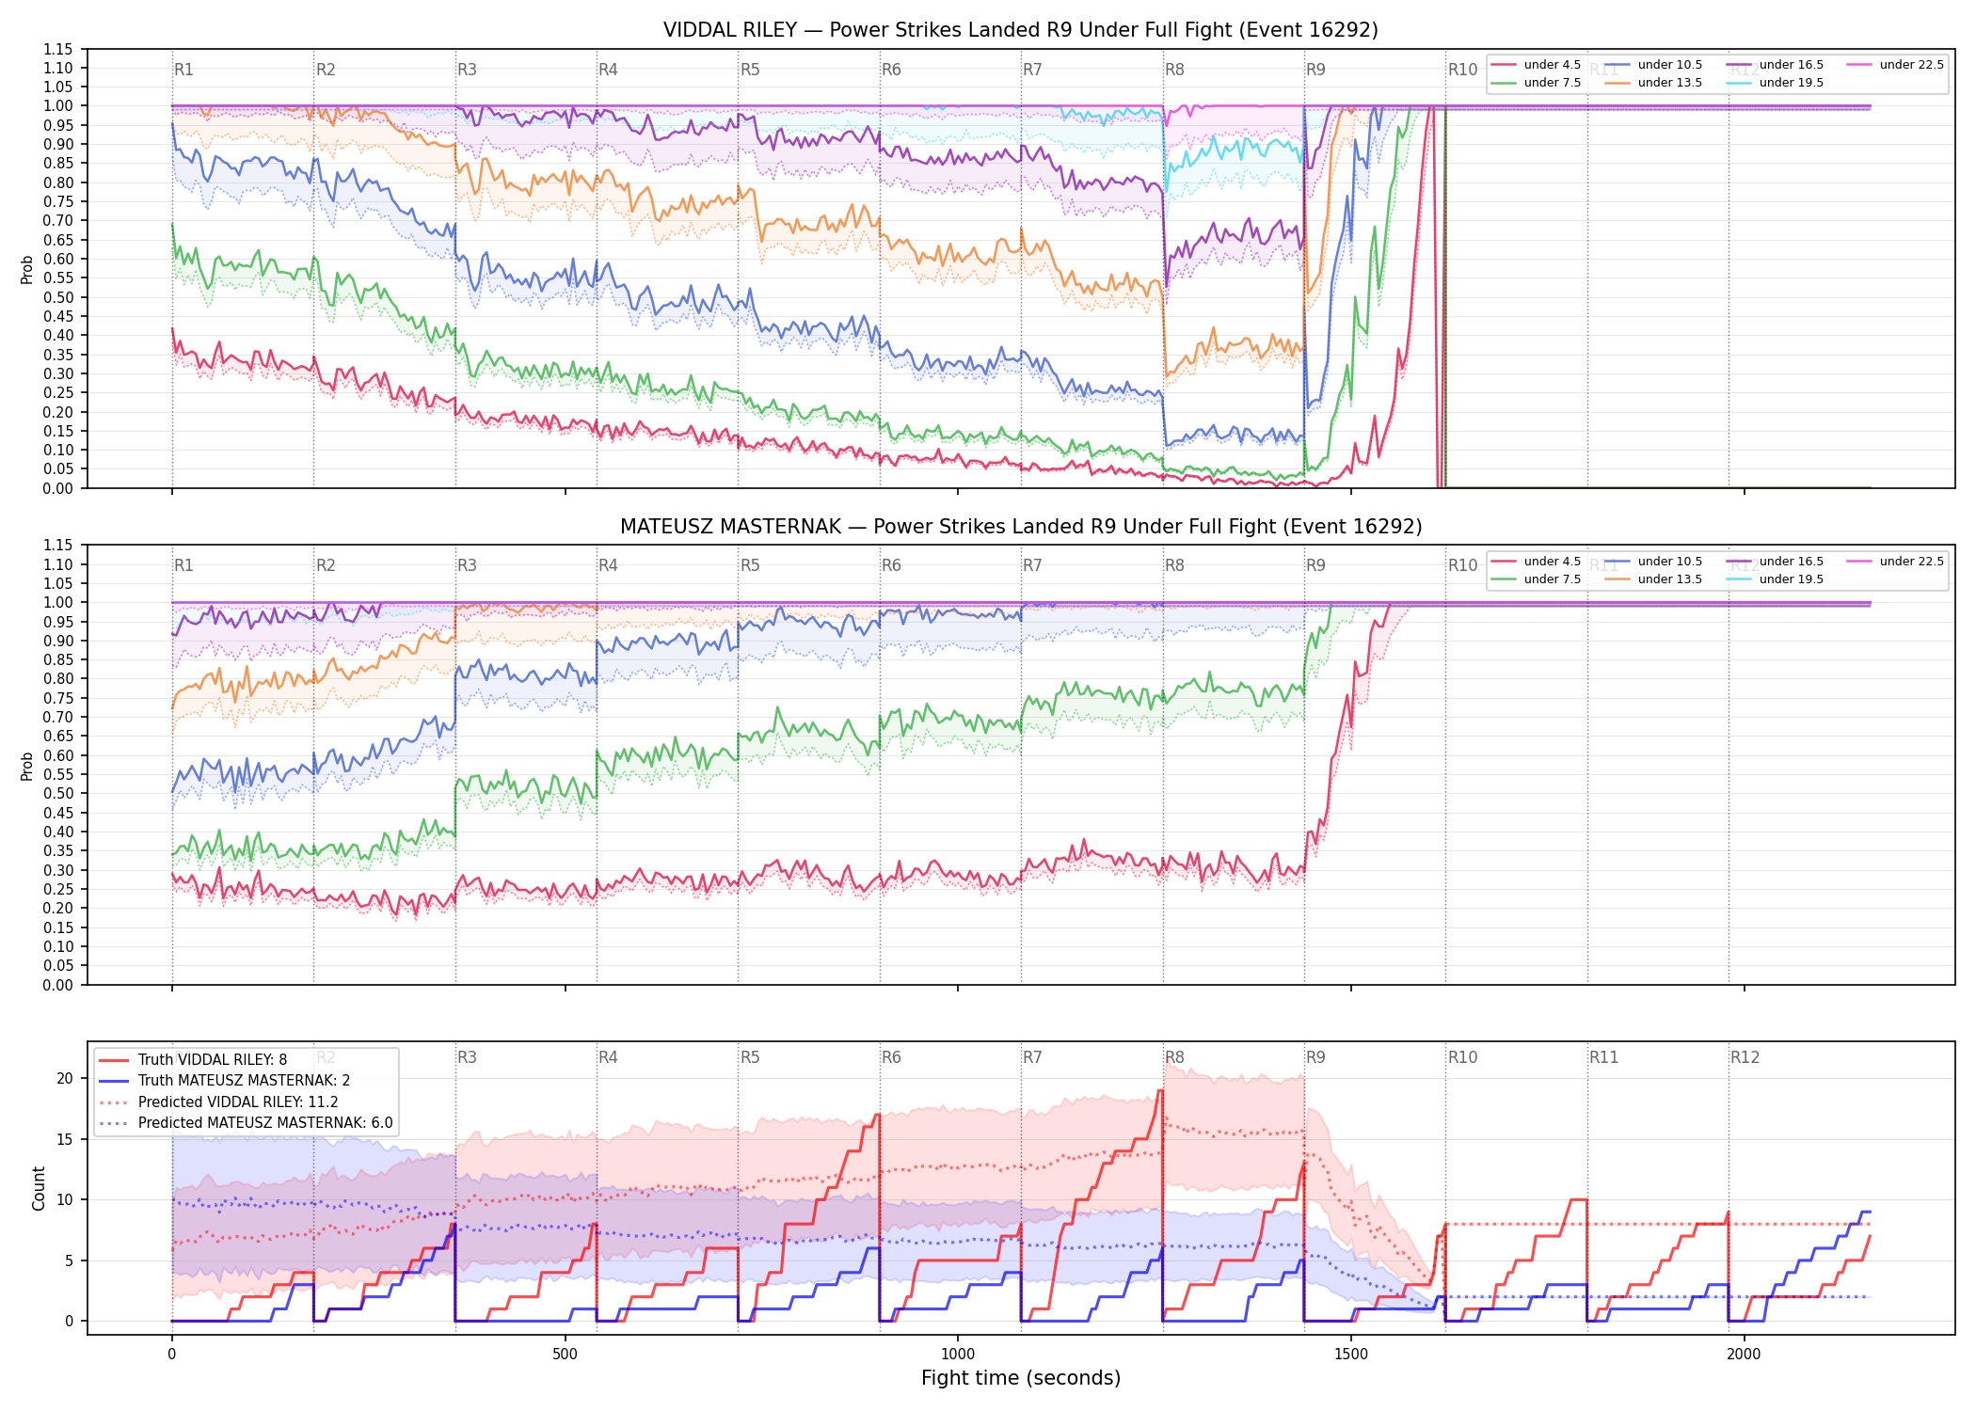The height and width of the screenshot is (1411, 1976).
Task: Click the R11 round marker in the Count chart
Action: click(x=1604, y=1057)
